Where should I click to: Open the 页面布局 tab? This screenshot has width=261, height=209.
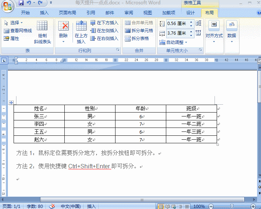[x=68, y=13]
